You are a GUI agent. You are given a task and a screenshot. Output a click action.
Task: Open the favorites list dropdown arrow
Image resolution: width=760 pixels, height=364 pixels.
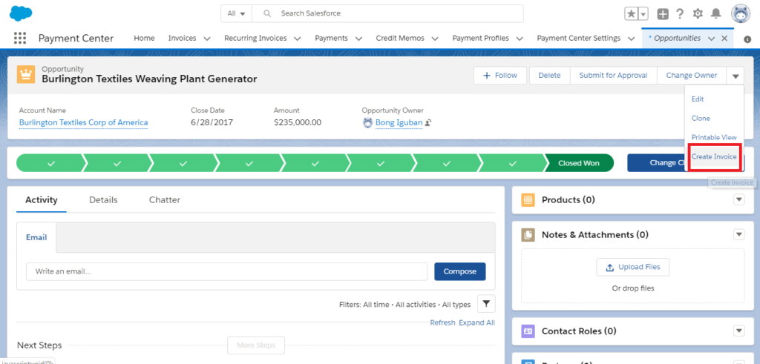click(x=643, y=14)
